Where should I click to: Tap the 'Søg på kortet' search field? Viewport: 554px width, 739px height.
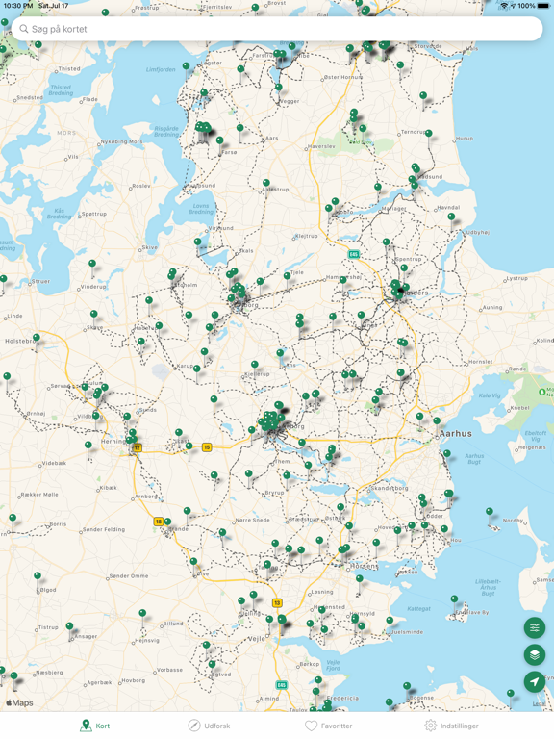pyautogui.click(x=277, y=29)
